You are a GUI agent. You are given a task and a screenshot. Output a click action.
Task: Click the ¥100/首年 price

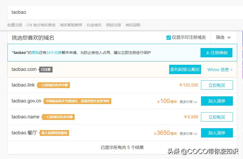[167, 101]
